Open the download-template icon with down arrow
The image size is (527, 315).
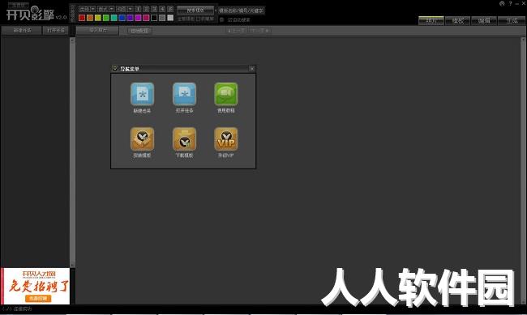pyautogui.click(x=184, y=138)
